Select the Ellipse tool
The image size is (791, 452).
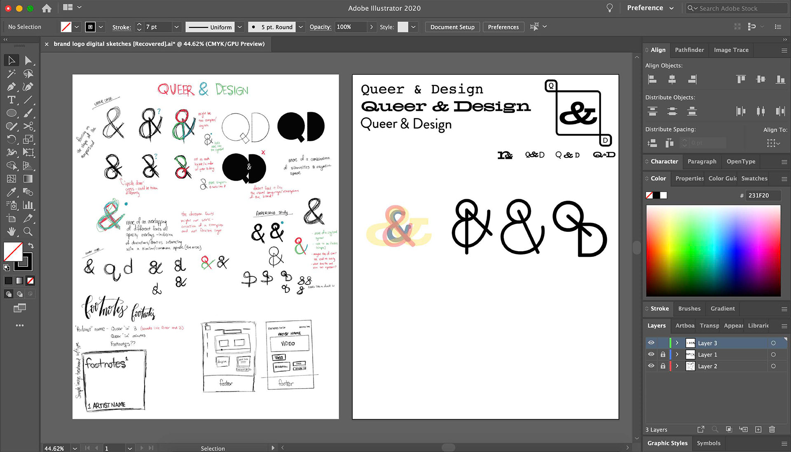pyautogui.click(x=12, y=113)
